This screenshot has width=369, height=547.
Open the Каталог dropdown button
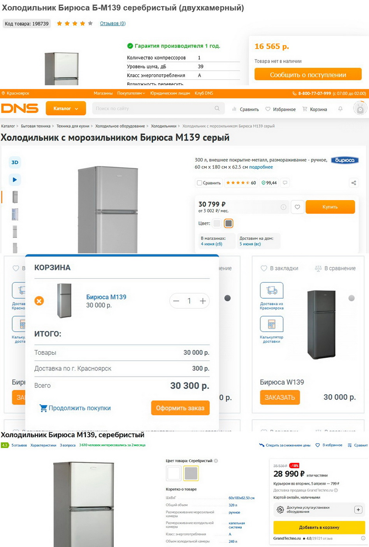[x=65, y=109]
